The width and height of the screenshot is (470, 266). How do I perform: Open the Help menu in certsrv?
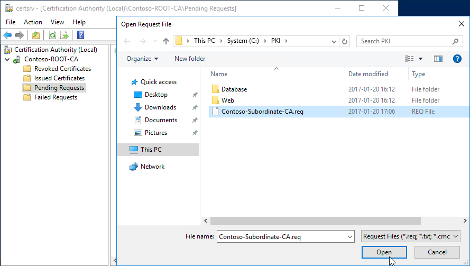click(x=79, y=22)
